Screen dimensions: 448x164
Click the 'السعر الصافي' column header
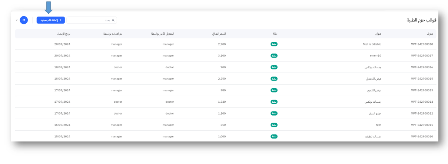[219, 34]
